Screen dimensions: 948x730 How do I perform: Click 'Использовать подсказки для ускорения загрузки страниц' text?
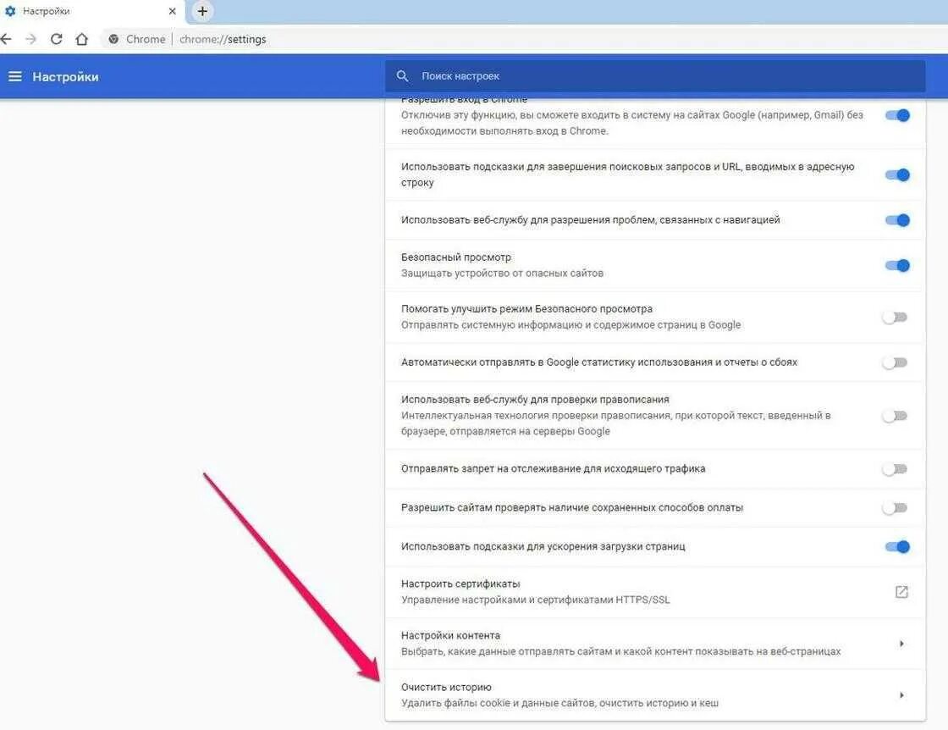point(543,546)
